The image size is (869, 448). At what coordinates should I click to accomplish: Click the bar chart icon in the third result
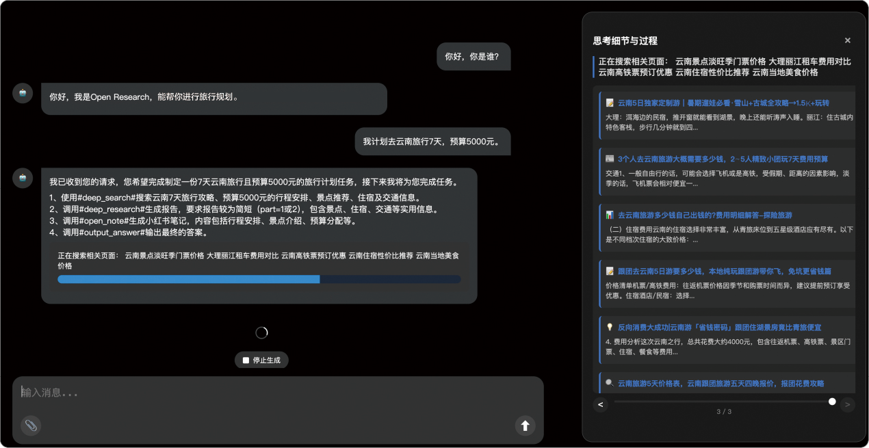[x=610, y=215]
